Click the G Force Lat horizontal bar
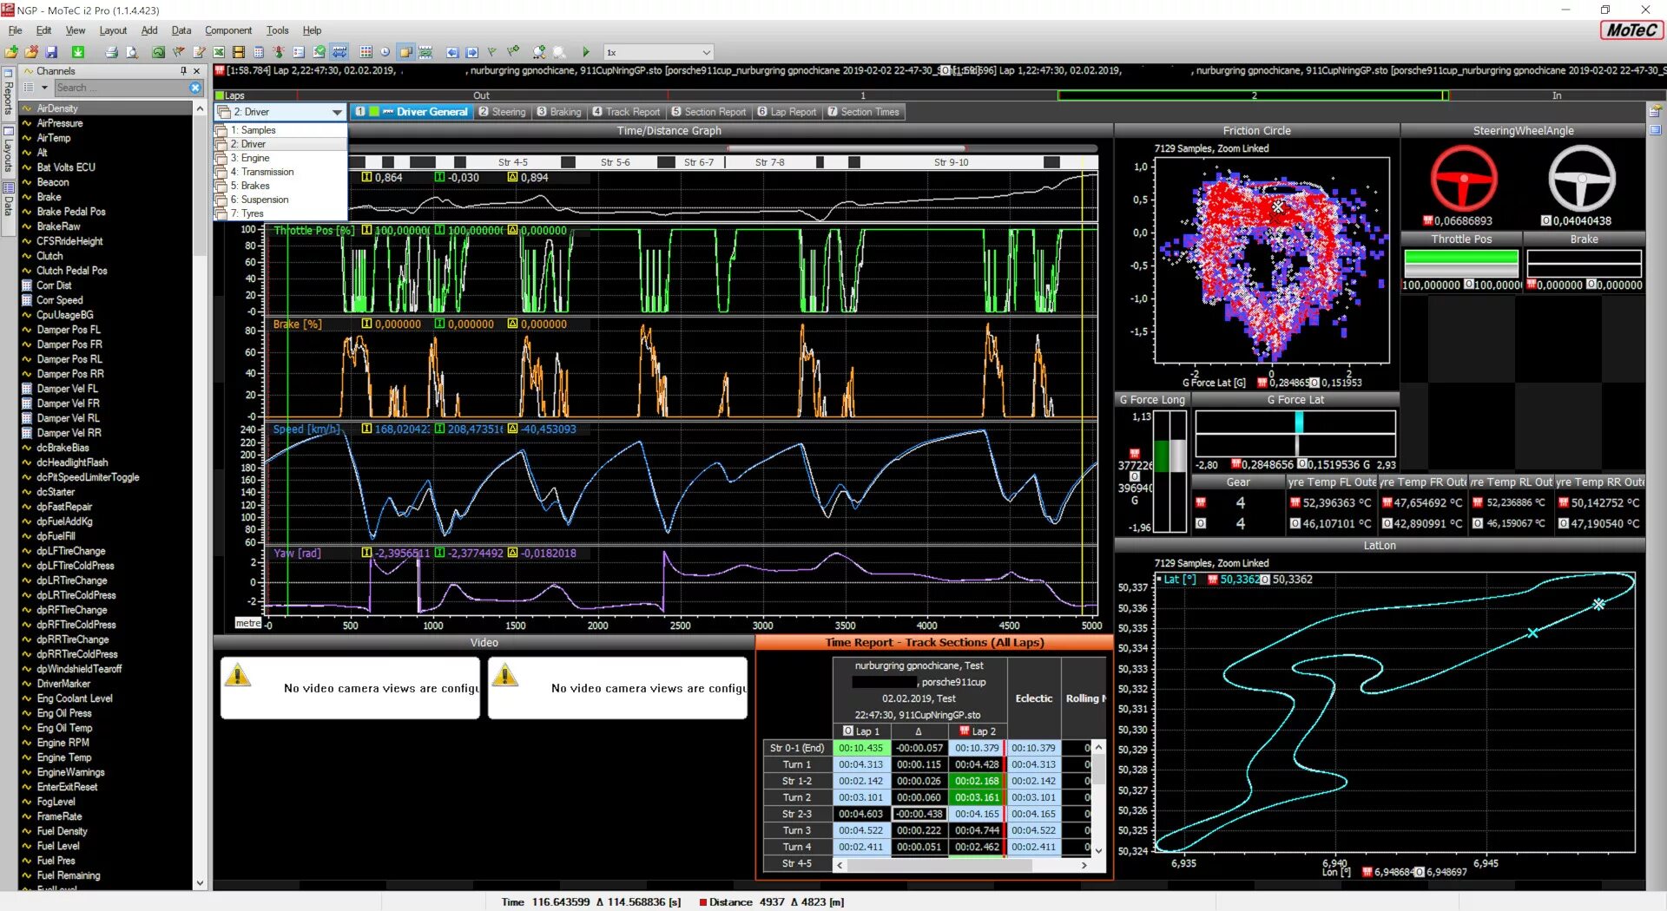The width and height of the screenshot is (1667, 911). 1295,433
